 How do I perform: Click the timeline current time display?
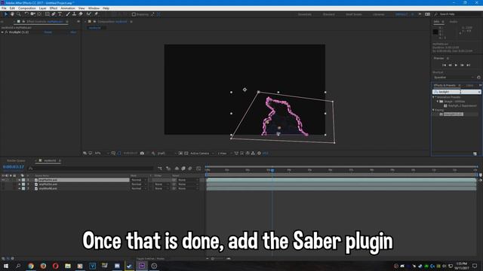(x=14, y=167)
